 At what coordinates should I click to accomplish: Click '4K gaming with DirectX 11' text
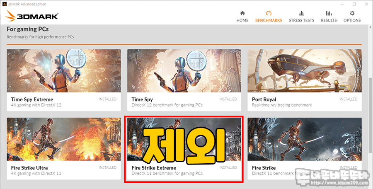(x=36, y=173)
